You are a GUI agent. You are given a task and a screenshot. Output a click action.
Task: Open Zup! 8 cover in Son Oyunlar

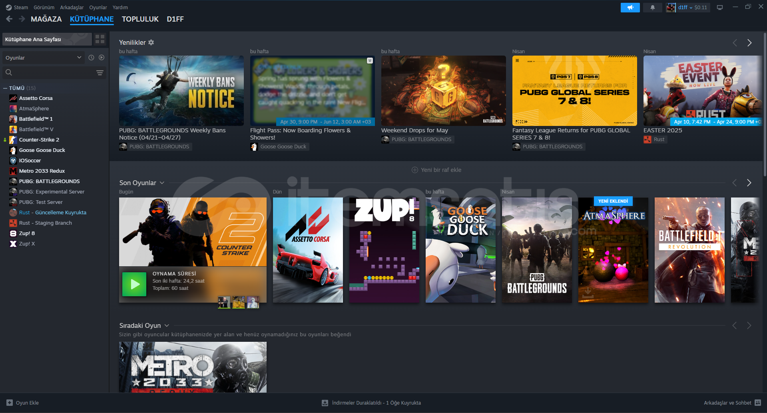[384, 250]
